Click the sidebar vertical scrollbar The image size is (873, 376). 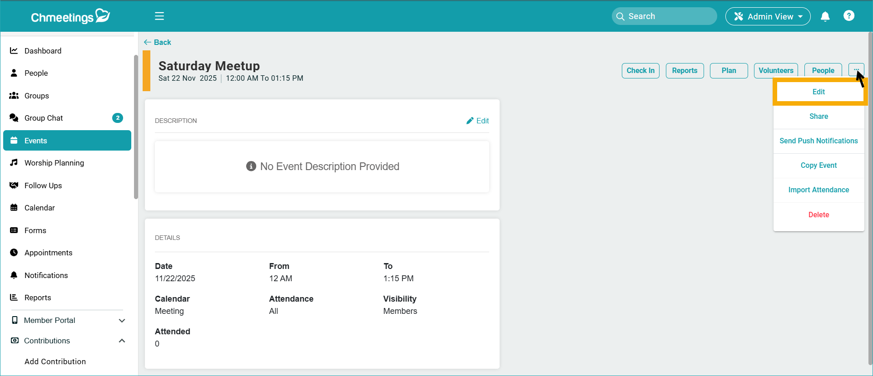click(x=136, y=127)
